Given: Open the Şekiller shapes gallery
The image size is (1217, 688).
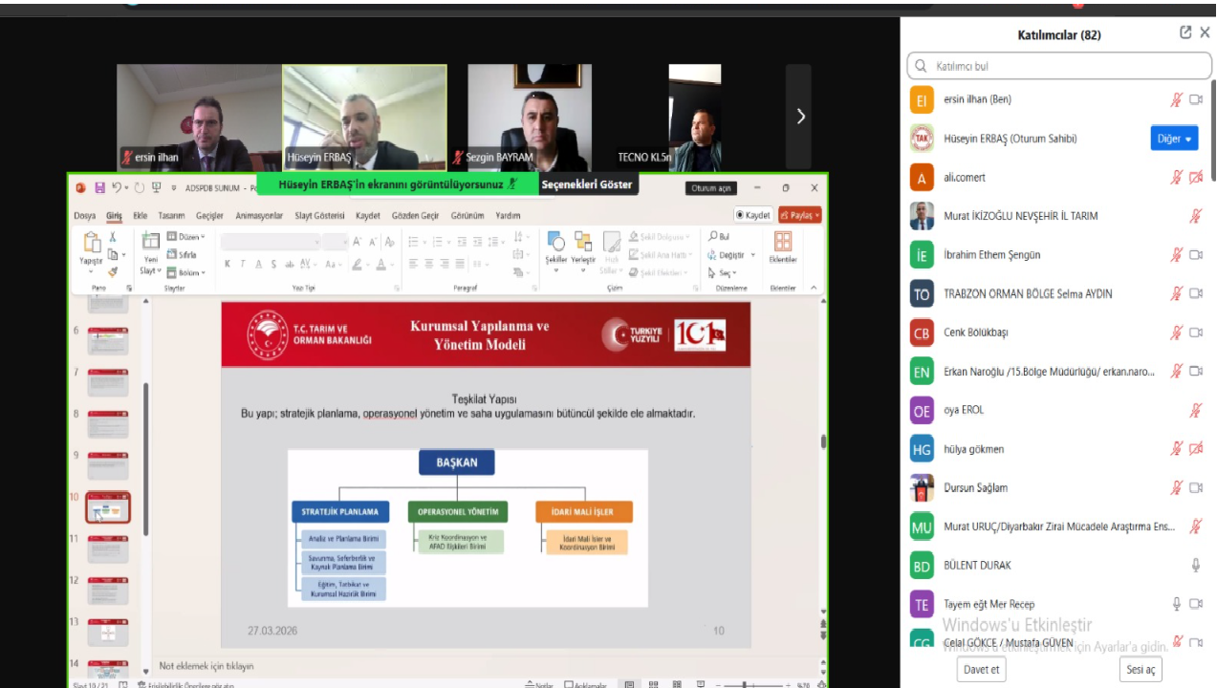Looking at the screenshot, I should (x=555, y=246).
